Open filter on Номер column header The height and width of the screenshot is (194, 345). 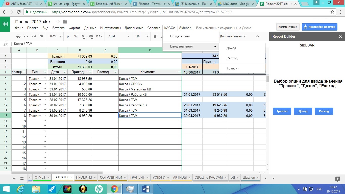[24, 72]
